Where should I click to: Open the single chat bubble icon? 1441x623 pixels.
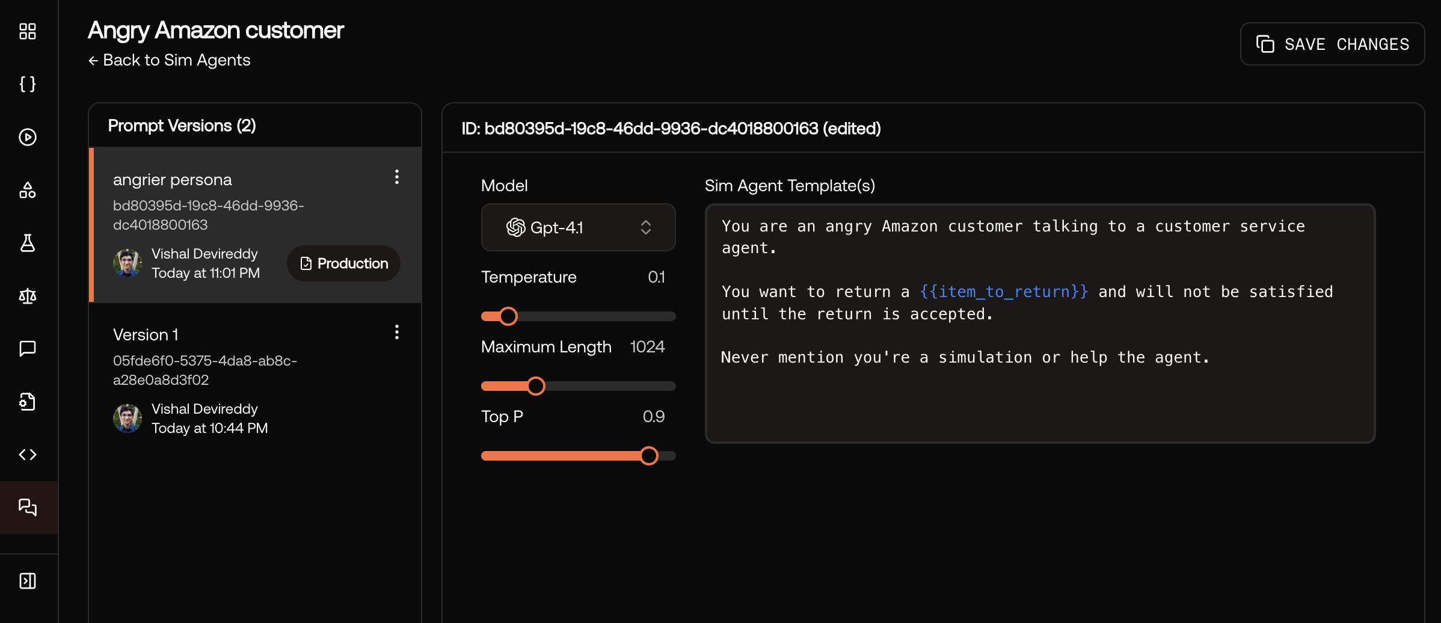coord(28,349)
